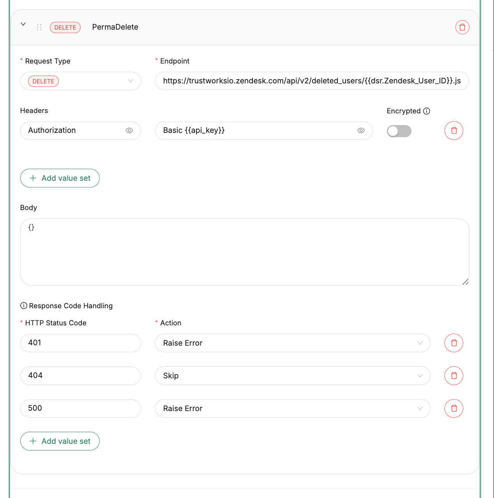Click the 500 status code field

(81, 408)
